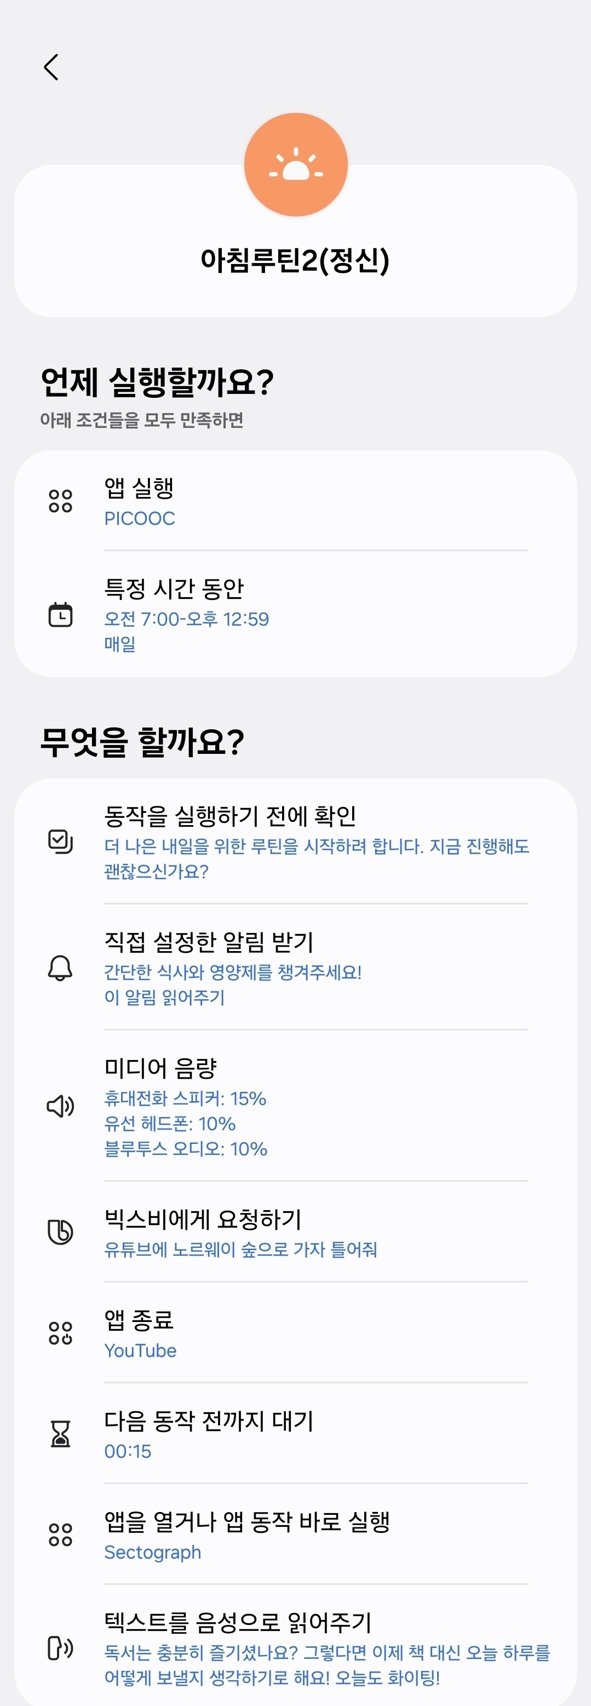Open the Sectograph app action
This screenshot has width=591, height=1706.
(x=295, y=1534)
